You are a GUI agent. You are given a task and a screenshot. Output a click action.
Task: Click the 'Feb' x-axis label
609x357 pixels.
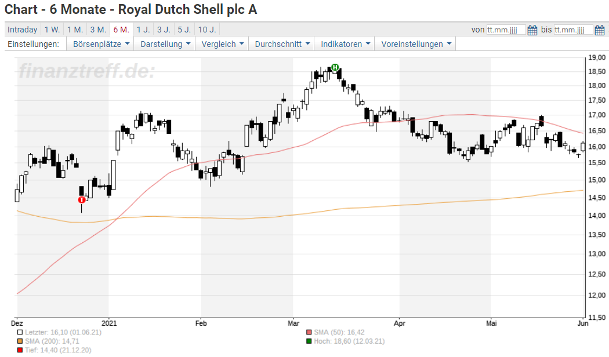tap(201, 323)
